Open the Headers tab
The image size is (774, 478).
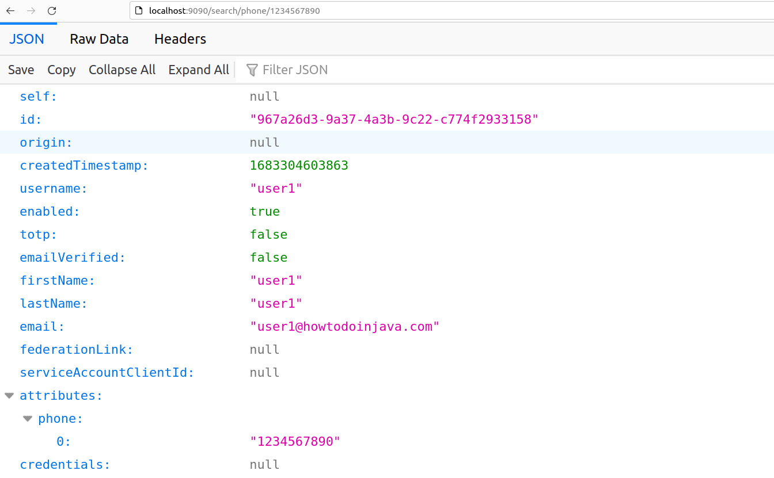pos(180,39)
